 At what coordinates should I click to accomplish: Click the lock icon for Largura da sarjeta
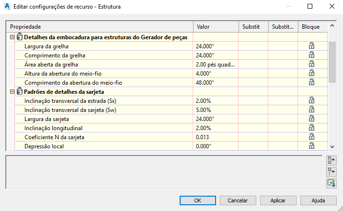click(x=311, y=119)
